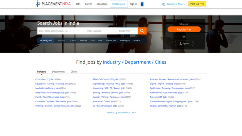Browse jobs by Skills
The width and height of the screenshot is (242, 136).
(x=93, y=41)
